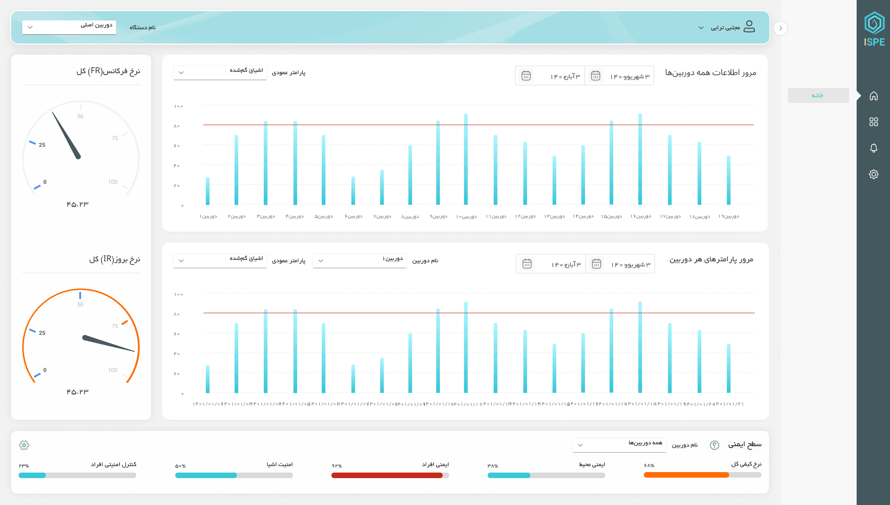The height and width of the screenshot is (505, 890).
Task: Open the safety level panel settings gear
Action: click(x=24, y=445)
